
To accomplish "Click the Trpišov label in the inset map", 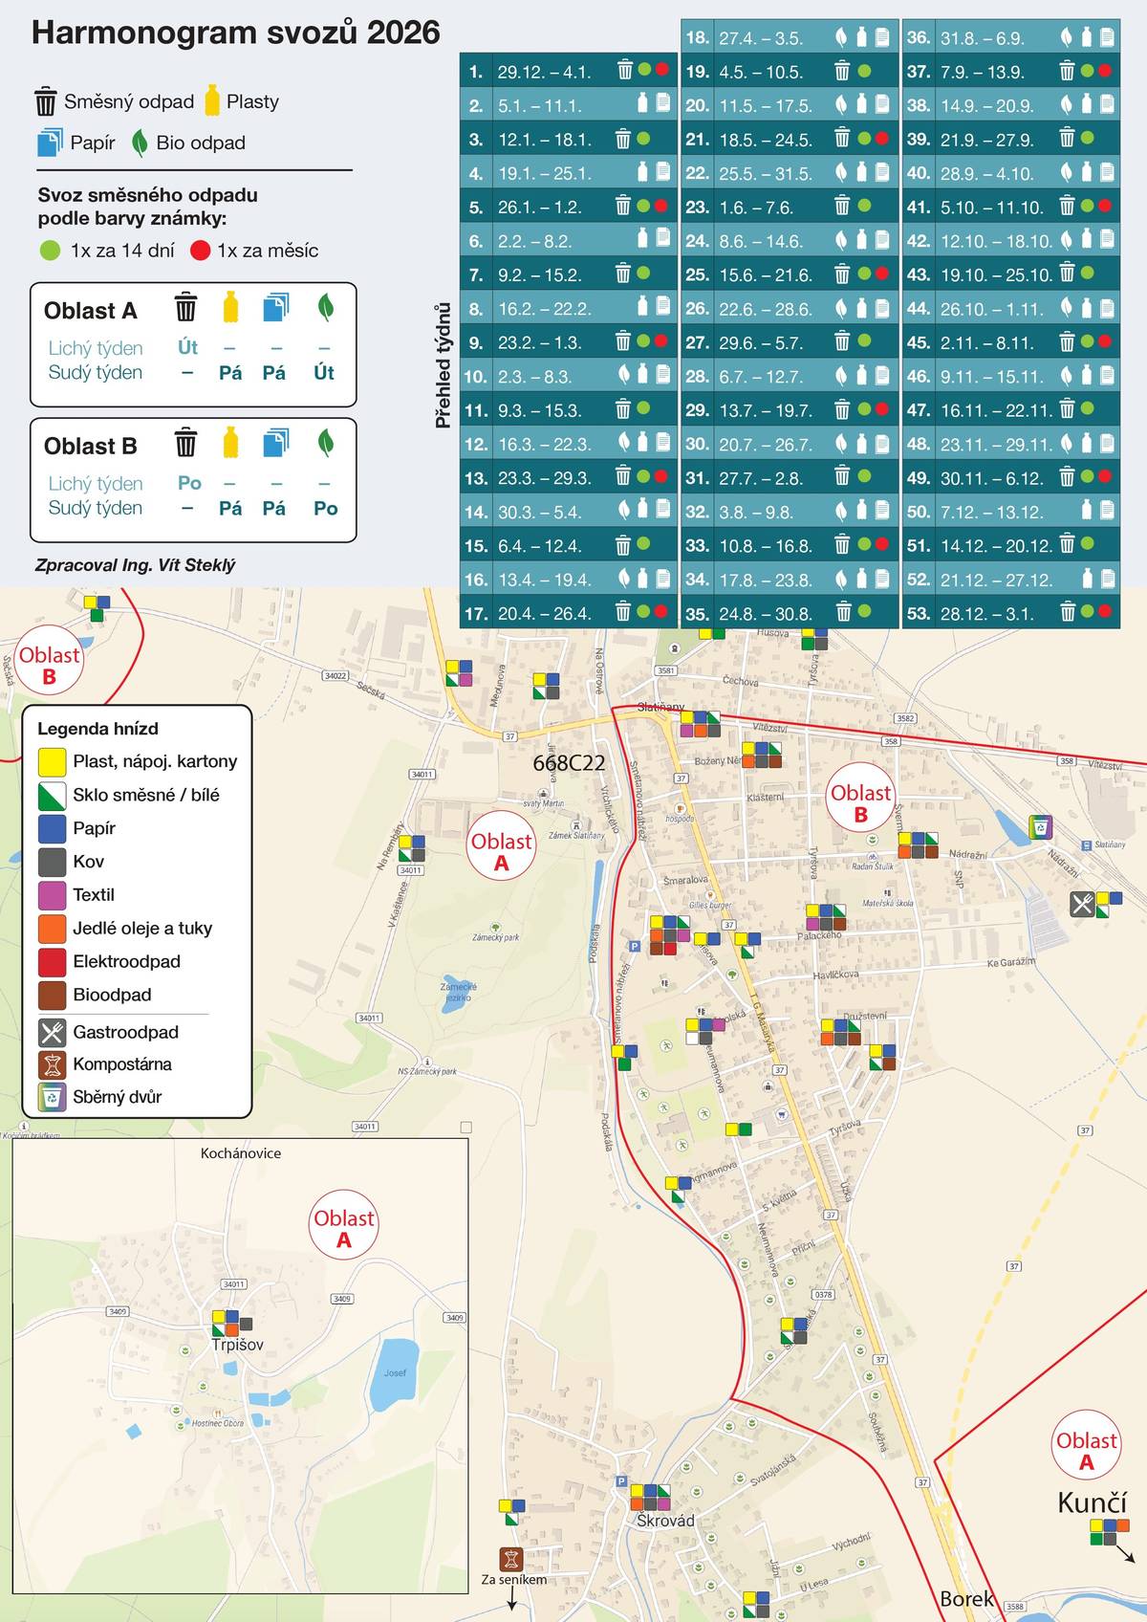I will [237, 1345].
